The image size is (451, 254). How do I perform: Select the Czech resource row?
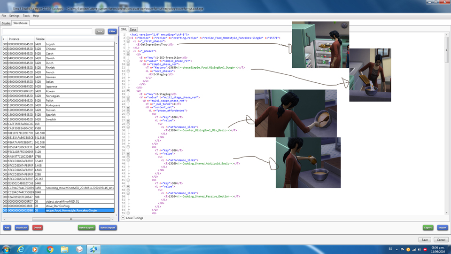(x=58, y=54)
